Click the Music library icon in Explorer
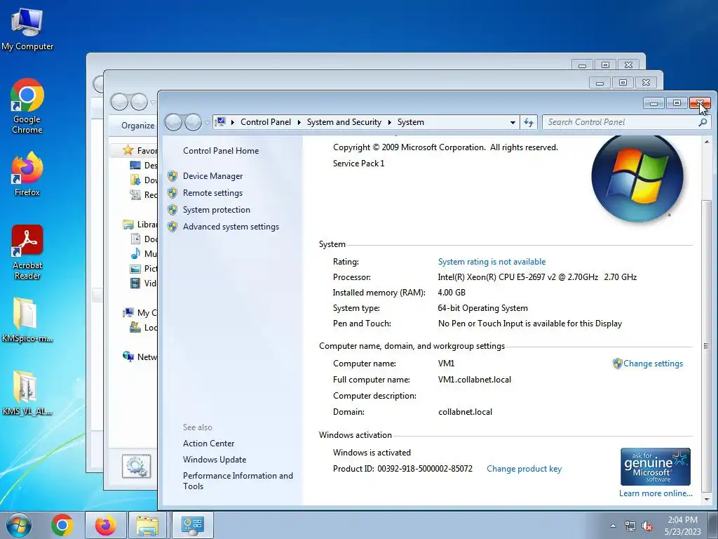This screenshot has height=539, width=718. coord(135,253)
